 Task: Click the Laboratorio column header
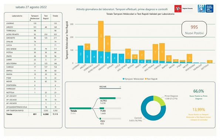click(17, 16)
